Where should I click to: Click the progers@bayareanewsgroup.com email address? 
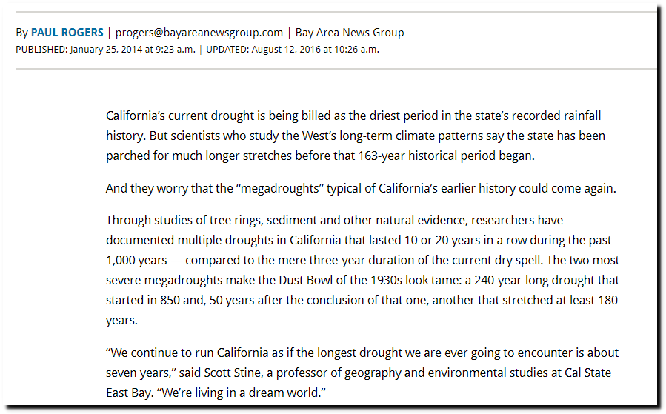click(199, 33)
